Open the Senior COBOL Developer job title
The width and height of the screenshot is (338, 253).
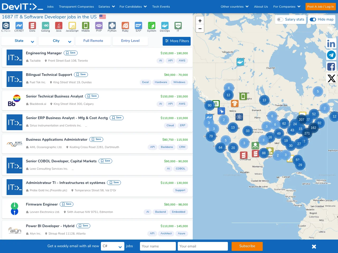coord(61,161)
